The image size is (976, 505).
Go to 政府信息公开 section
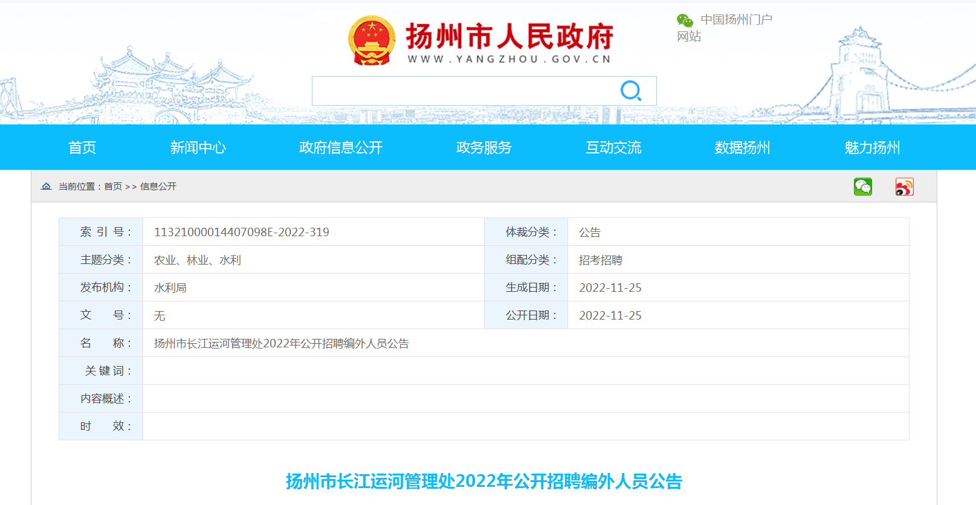tap(341, 147)
